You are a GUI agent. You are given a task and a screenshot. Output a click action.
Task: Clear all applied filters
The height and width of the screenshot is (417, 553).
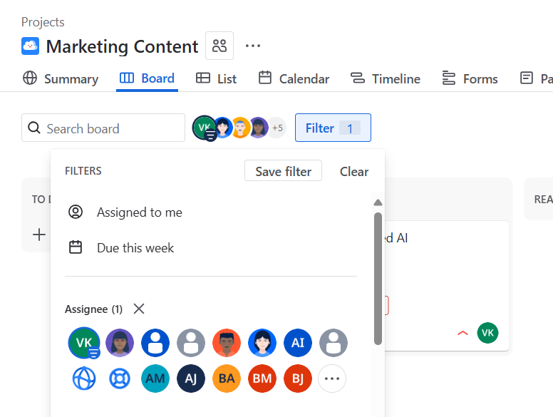[354, 171]
